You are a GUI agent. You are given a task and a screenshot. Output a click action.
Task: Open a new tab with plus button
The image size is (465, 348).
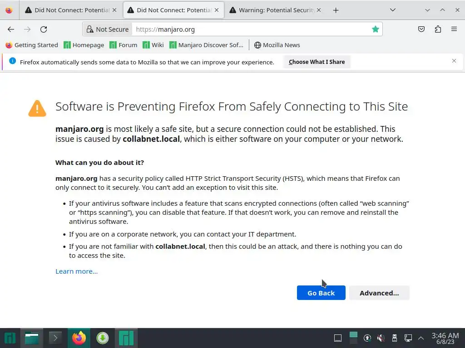(x=336, y=10)
